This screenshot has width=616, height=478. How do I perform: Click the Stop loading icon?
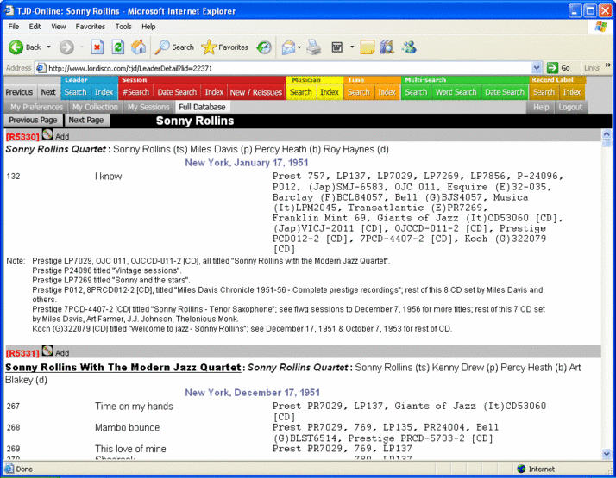97,47
